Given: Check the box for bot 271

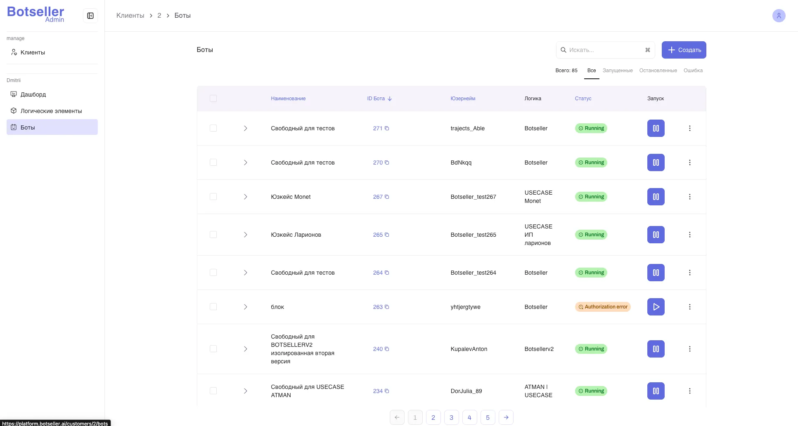Looking at the screenshot, I should click(x=213, y=128).
